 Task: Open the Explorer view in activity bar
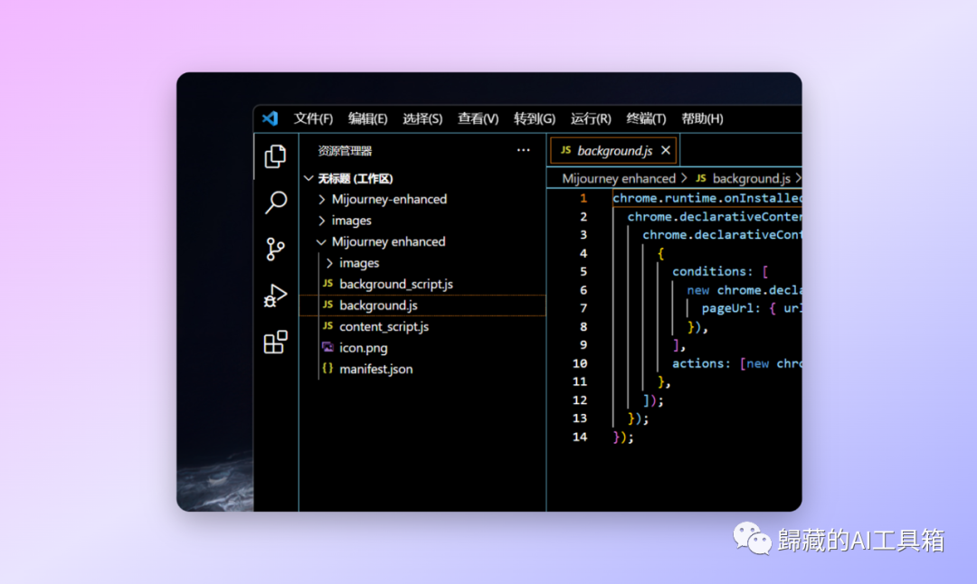(275, 156)
